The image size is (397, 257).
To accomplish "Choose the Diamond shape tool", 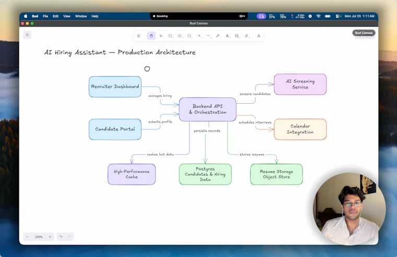I will [180, 36].
